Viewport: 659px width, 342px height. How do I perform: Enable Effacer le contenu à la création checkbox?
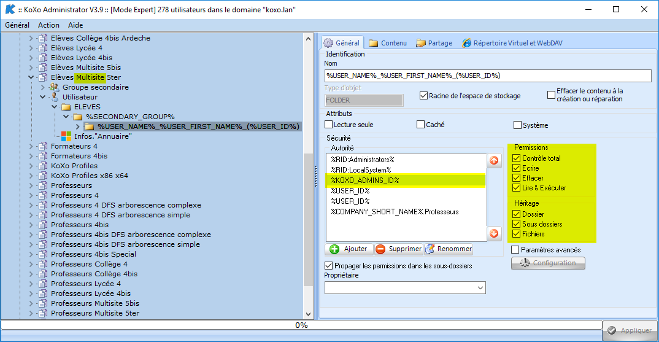click(552, 95)
